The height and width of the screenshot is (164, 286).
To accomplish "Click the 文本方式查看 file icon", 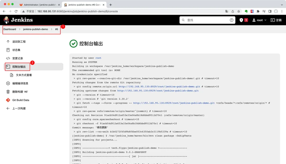I will 11,75.
